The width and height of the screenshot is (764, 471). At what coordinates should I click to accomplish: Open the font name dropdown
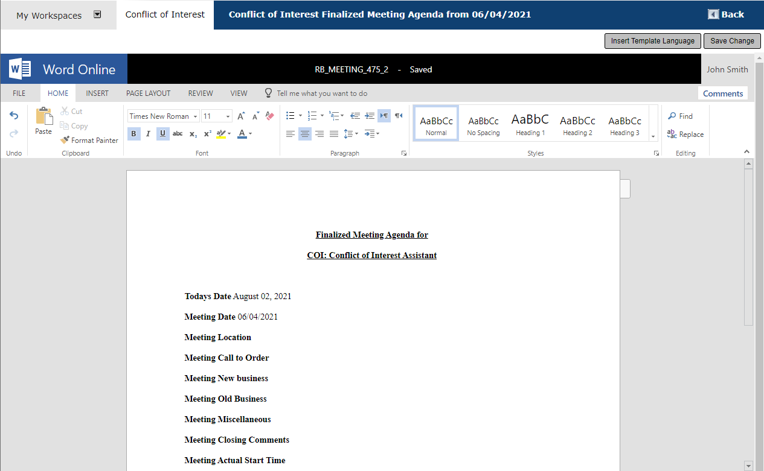196,116
